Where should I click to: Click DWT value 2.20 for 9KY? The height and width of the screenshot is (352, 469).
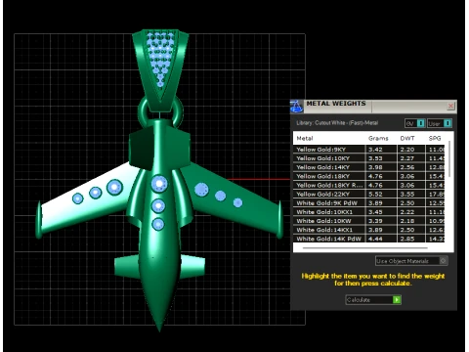[x=407, y=150]
